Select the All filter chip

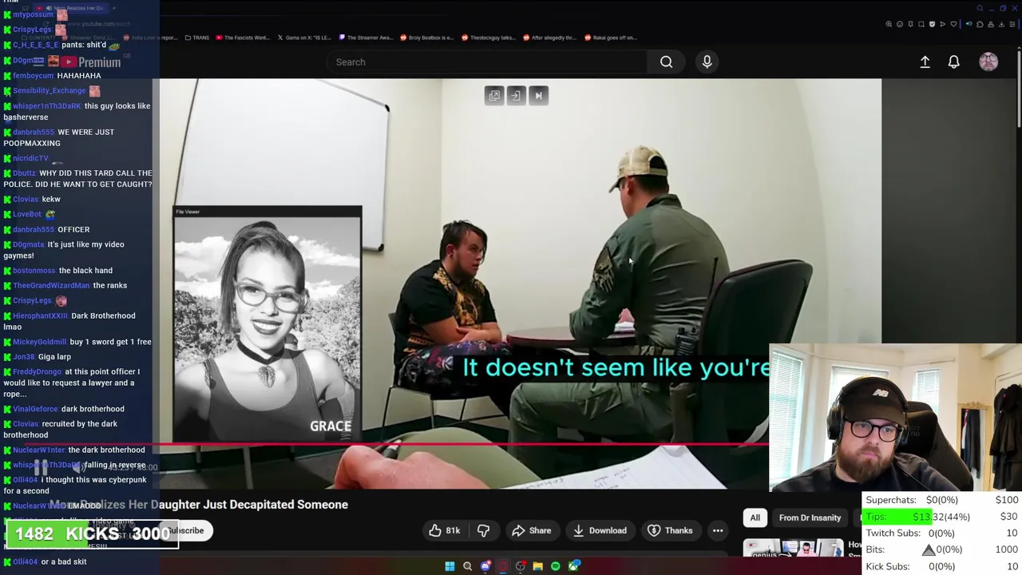(x=755, y=517)
